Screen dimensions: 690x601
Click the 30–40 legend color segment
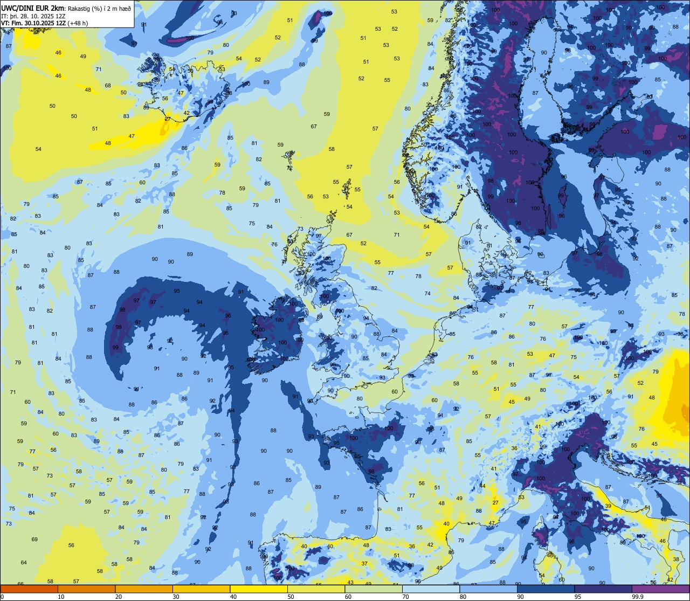pyautogui.click(x=201, y=589)
